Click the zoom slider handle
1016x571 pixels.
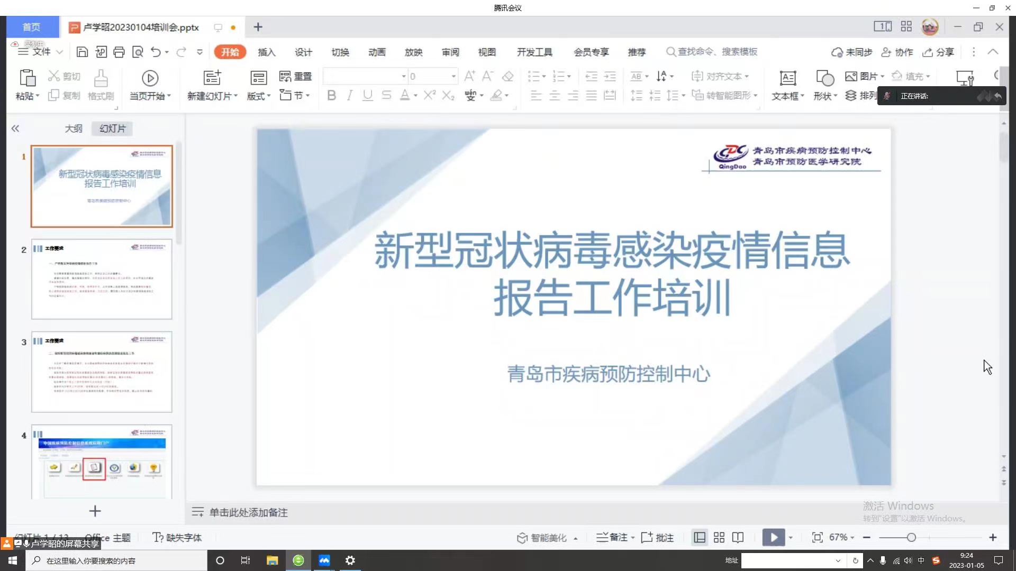pos(911,538)
